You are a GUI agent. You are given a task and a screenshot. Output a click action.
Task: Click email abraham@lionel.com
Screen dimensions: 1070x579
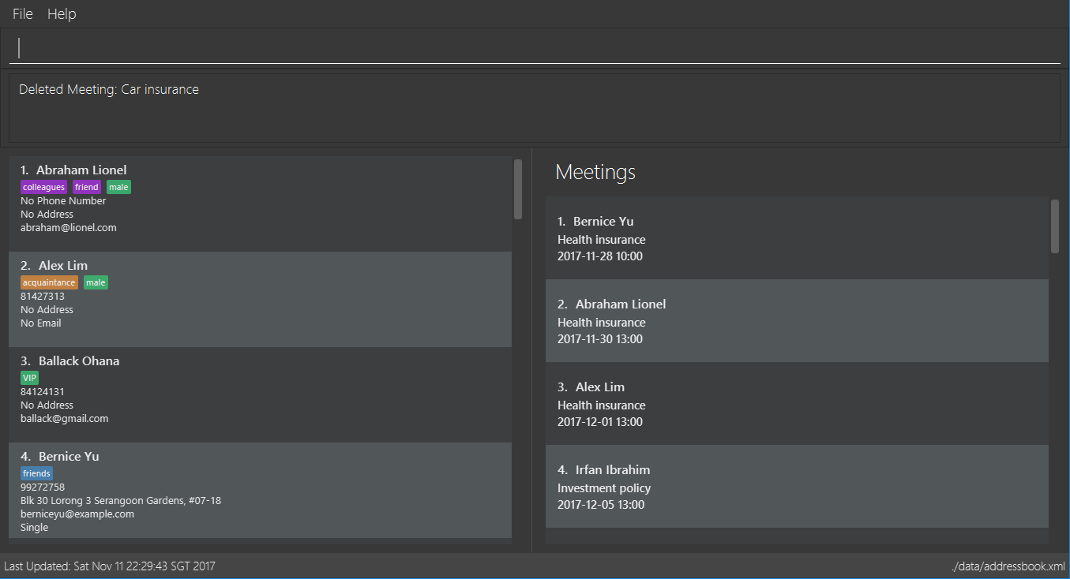(69, 228)
